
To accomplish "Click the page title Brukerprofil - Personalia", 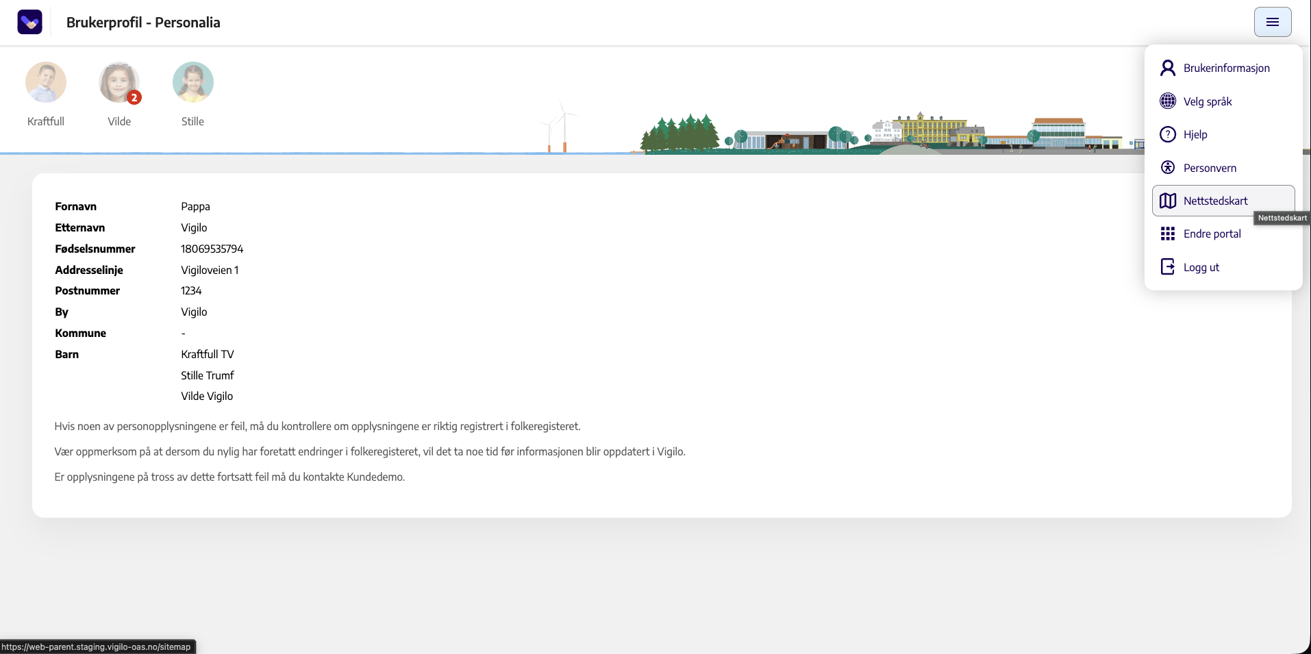I will (143, 22).
